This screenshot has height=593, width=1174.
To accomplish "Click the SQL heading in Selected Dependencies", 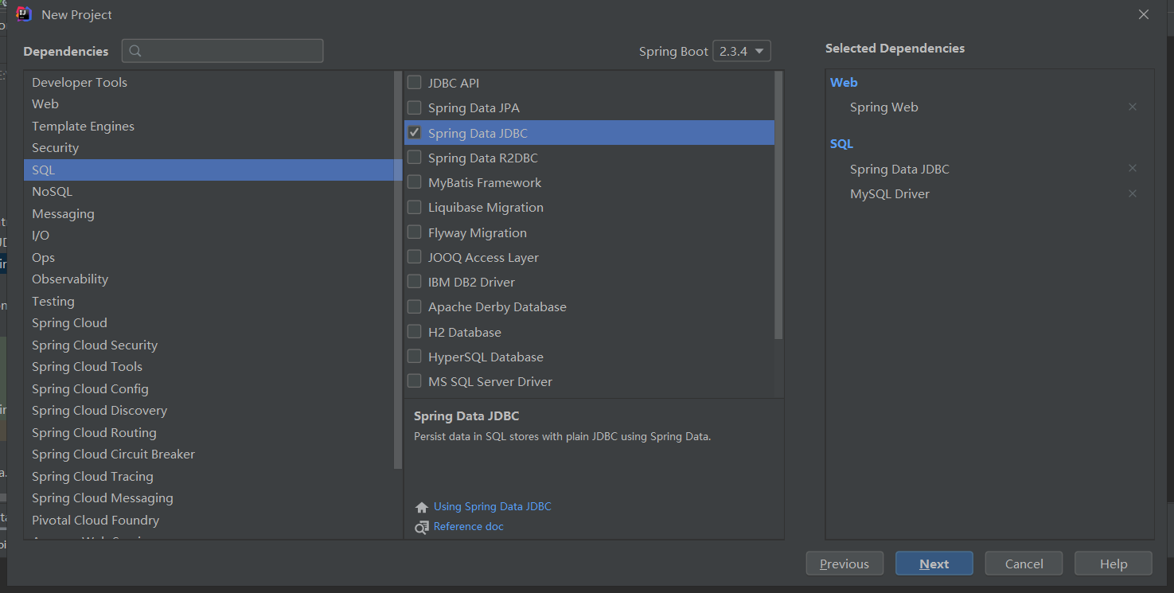I will coord(841,144).
